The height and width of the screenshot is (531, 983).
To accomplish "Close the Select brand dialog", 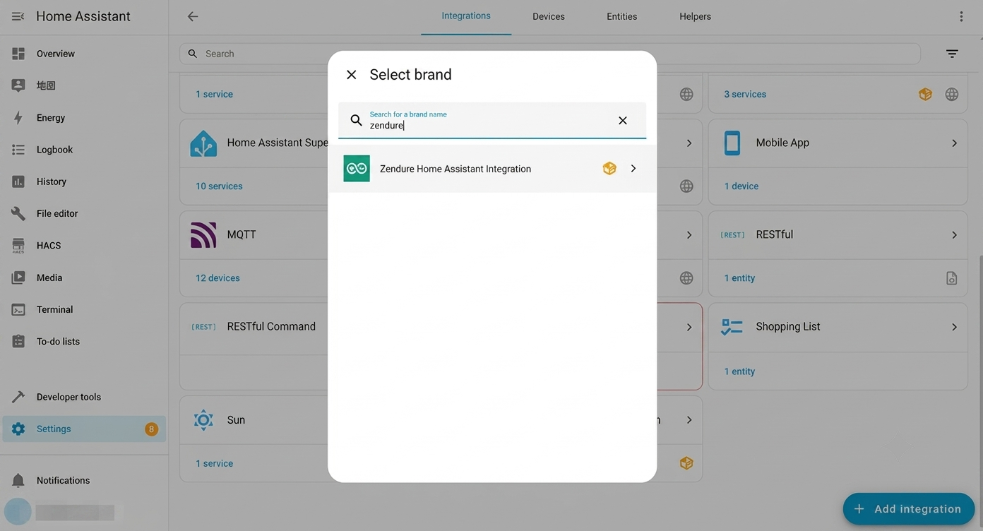I will (351, 75).
